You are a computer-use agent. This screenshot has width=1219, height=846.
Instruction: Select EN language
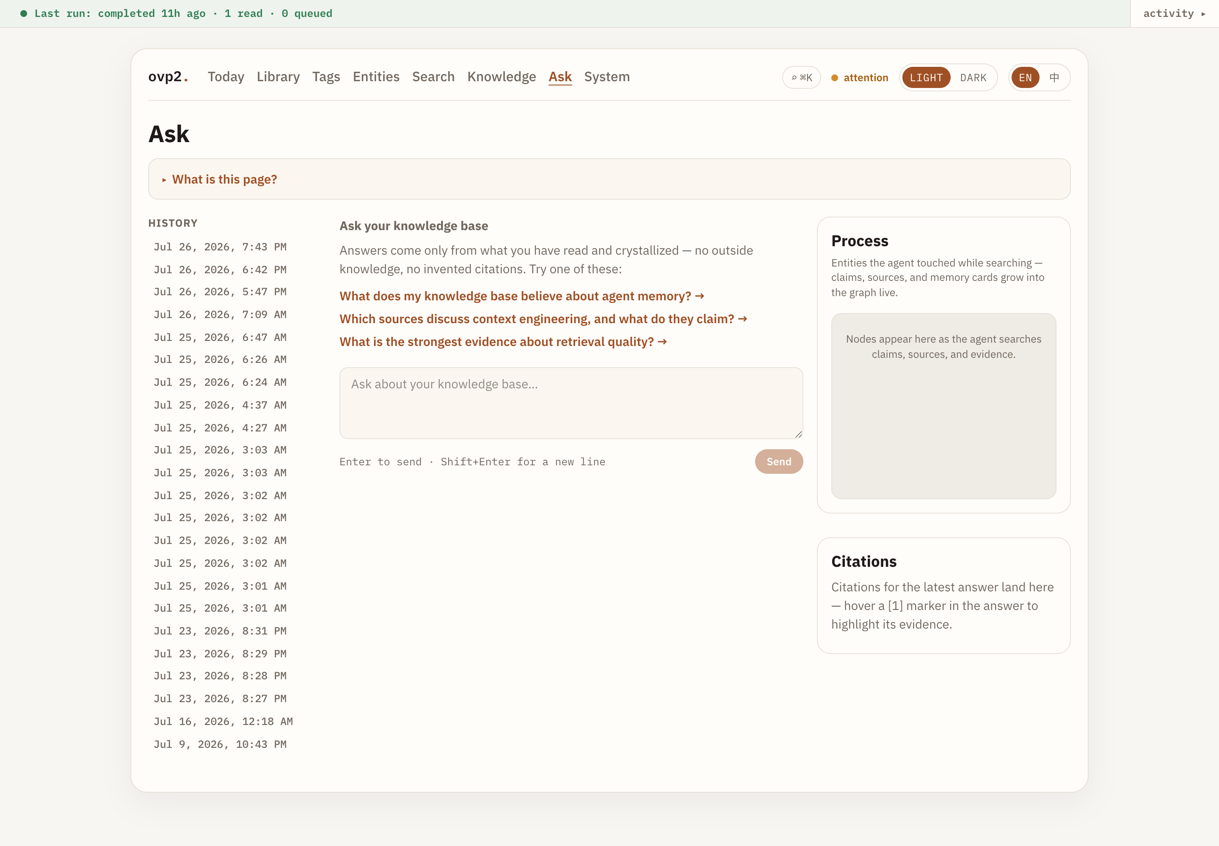1025,77
